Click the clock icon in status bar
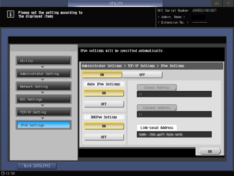This screenshot has width=234, height=176. point(3,173)
